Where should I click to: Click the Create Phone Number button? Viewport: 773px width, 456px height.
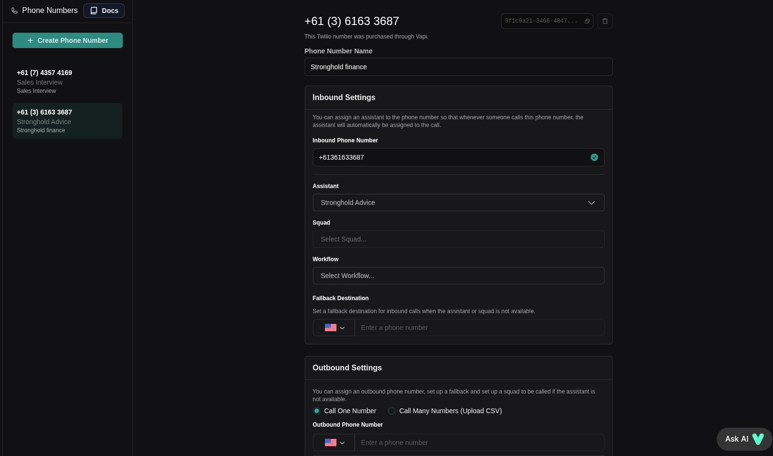pyautogui.click(x=67, y=40)
